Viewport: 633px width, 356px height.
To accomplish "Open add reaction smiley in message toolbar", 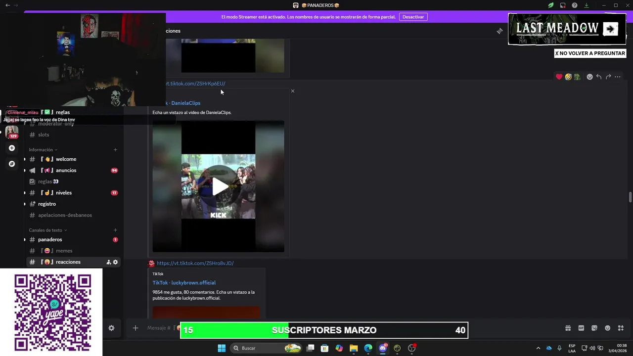I will pos(589,77).
